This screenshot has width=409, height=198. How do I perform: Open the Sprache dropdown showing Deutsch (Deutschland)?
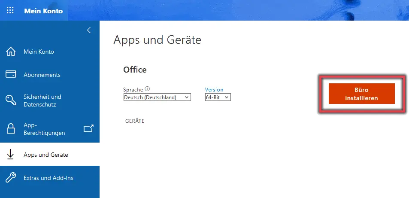click(157, 97)
